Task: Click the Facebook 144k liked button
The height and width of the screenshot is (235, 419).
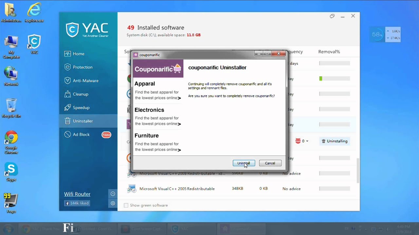Action: click(x=77, y=203)
